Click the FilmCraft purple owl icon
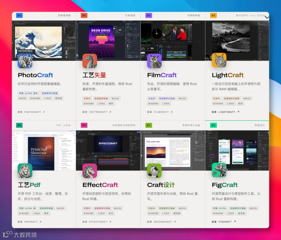 (x=154, y=61)
